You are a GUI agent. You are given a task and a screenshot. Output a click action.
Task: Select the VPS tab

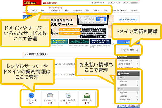click(x=87, y=11)
